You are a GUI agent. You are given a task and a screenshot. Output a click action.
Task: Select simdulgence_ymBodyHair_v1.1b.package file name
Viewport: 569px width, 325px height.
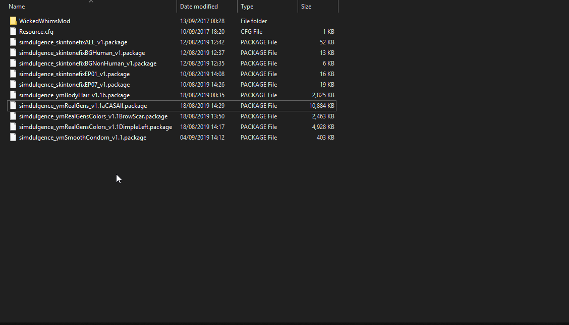pos(74,95)
